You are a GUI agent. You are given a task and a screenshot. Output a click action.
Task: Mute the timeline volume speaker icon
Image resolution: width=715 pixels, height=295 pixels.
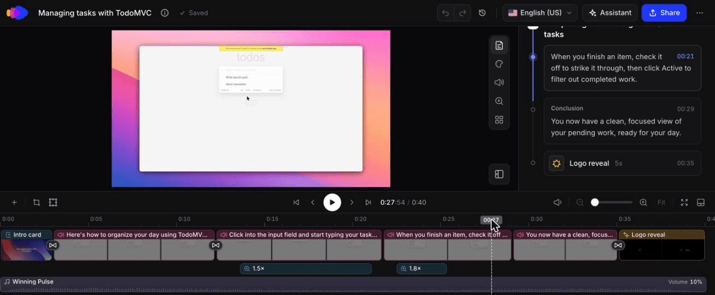pos(557,202)
